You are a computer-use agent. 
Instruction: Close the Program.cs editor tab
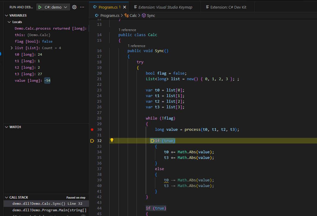pos(125,7)
